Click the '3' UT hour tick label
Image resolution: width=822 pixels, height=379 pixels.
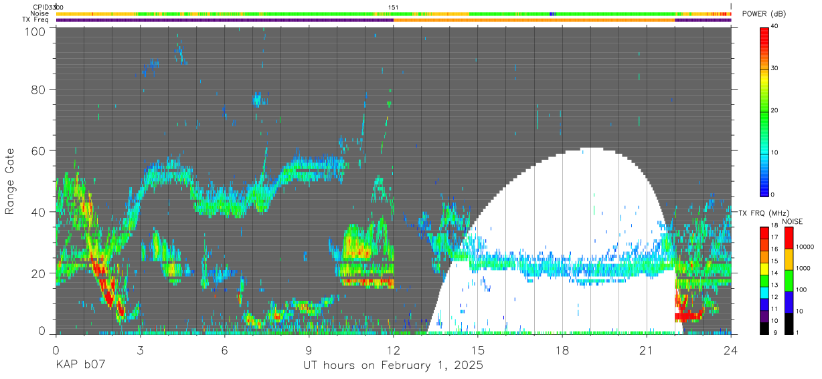[141, 349]
